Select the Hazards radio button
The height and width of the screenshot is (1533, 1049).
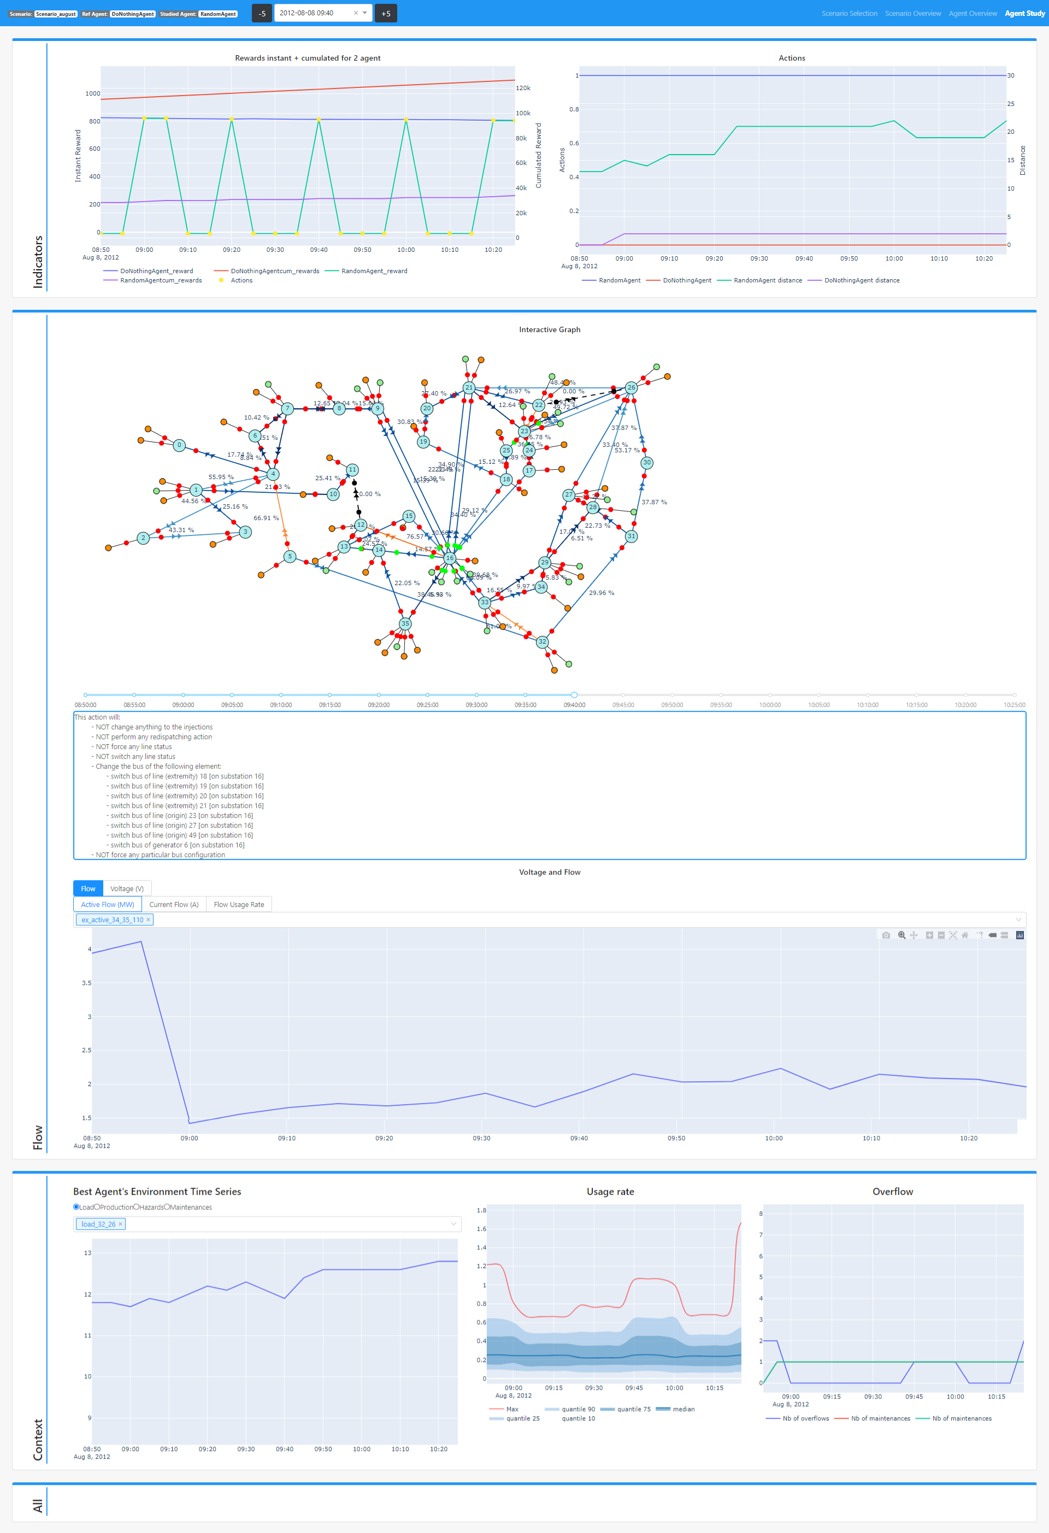(x=137, y=1207)
